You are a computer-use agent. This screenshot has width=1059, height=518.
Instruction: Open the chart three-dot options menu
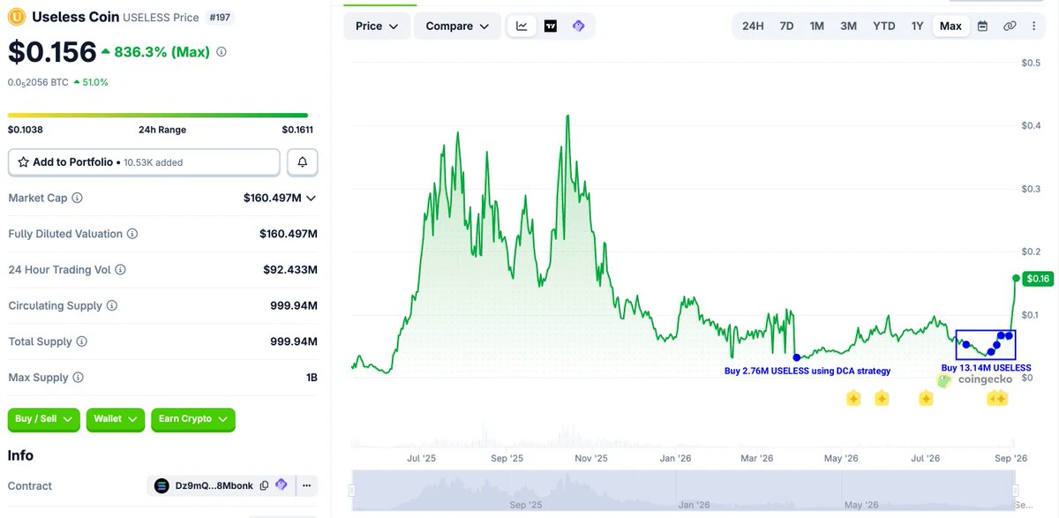point(1034,26)
